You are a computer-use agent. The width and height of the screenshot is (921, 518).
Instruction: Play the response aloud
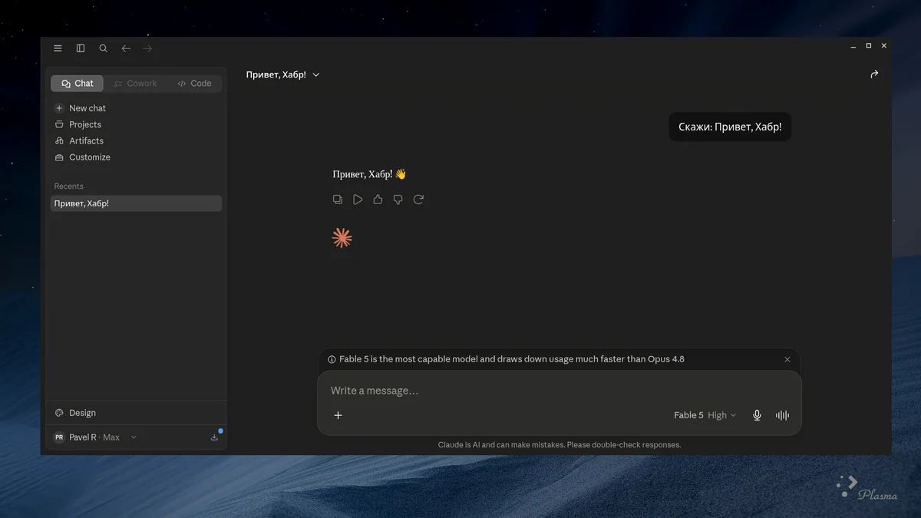pyautogui.click(x=358, y=200)
